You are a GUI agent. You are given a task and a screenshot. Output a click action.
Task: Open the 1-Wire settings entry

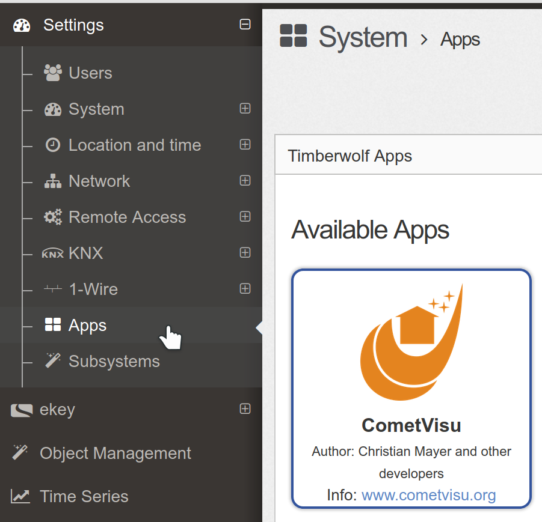pos(93,289)
